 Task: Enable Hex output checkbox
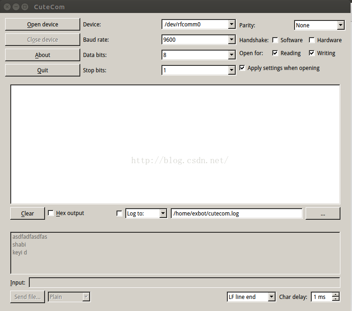51,213
